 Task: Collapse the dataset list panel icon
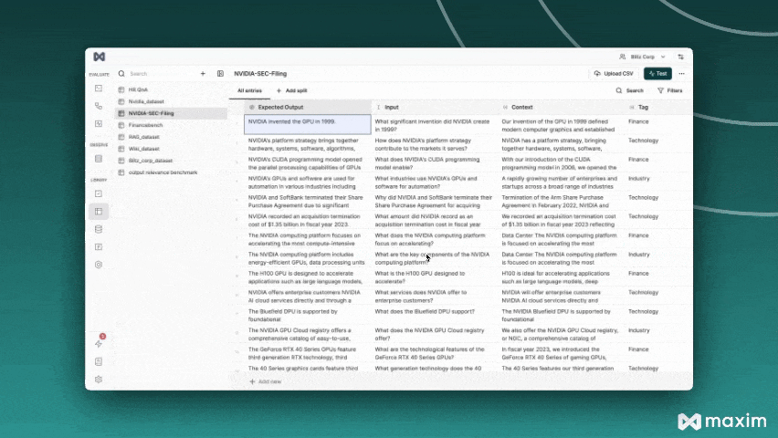(x=220, y=73)
